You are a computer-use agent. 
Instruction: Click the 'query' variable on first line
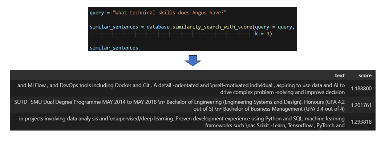coord(97,13)
